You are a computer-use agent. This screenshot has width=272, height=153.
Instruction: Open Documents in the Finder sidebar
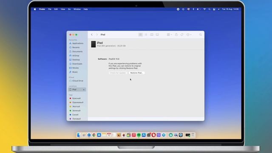coord(76,51)
